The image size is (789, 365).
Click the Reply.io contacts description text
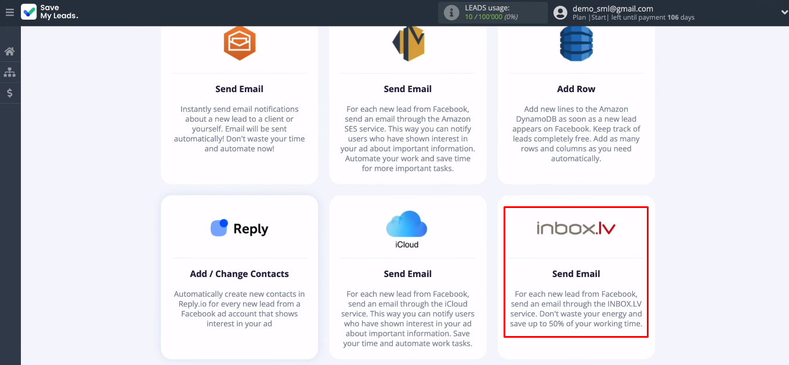240,309
